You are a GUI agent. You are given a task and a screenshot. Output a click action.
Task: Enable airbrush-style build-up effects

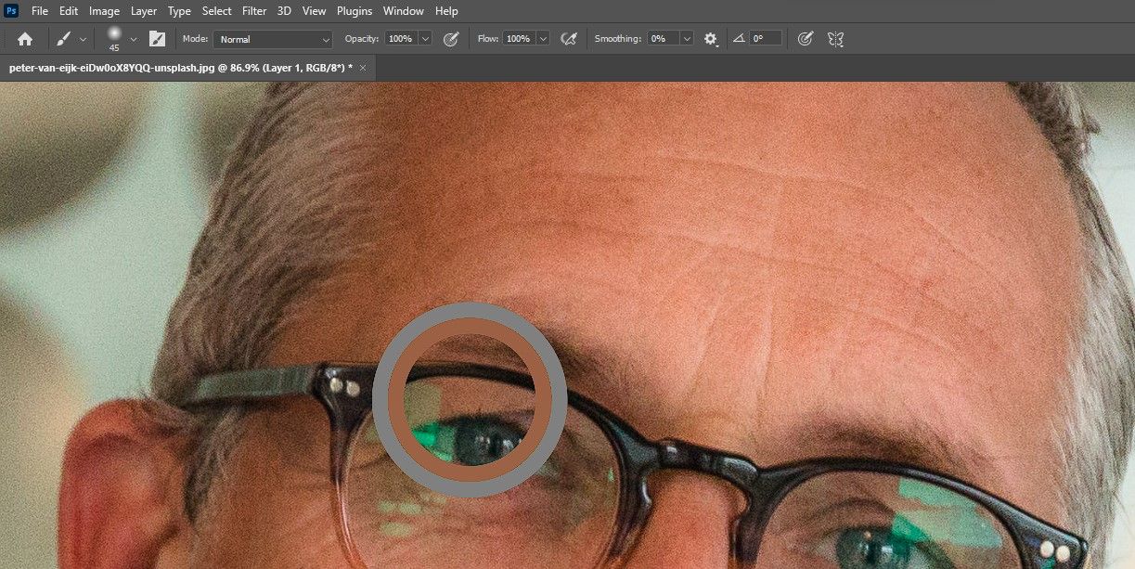click(569, 39)
